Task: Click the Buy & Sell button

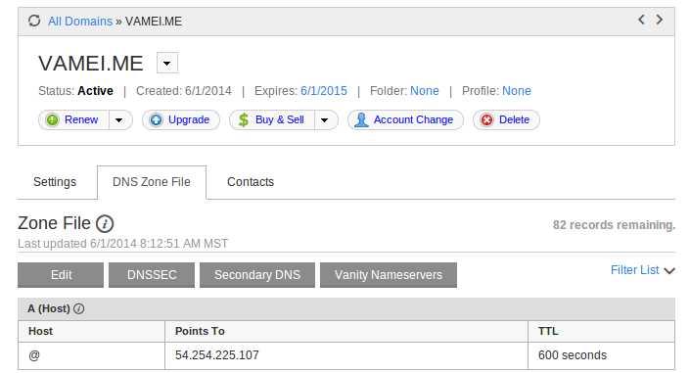Action: [272, 119]
